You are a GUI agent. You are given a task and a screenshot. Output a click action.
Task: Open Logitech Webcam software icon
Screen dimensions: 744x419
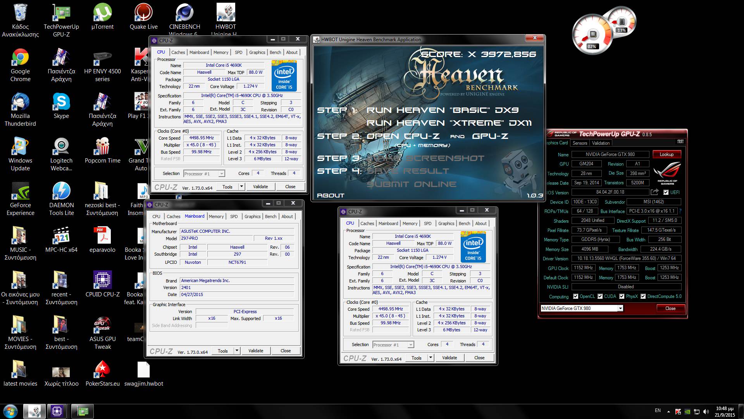[x=61, y=154]
